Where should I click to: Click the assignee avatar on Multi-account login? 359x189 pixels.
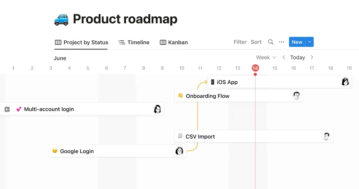[158, 109]
